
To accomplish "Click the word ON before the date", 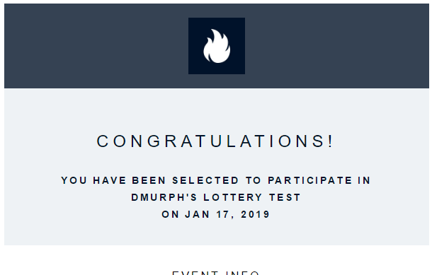I will point(170,214).
